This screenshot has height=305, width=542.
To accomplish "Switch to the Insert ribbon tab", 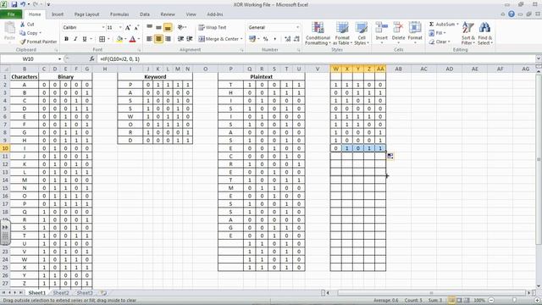I will click(x=58, y=14).
